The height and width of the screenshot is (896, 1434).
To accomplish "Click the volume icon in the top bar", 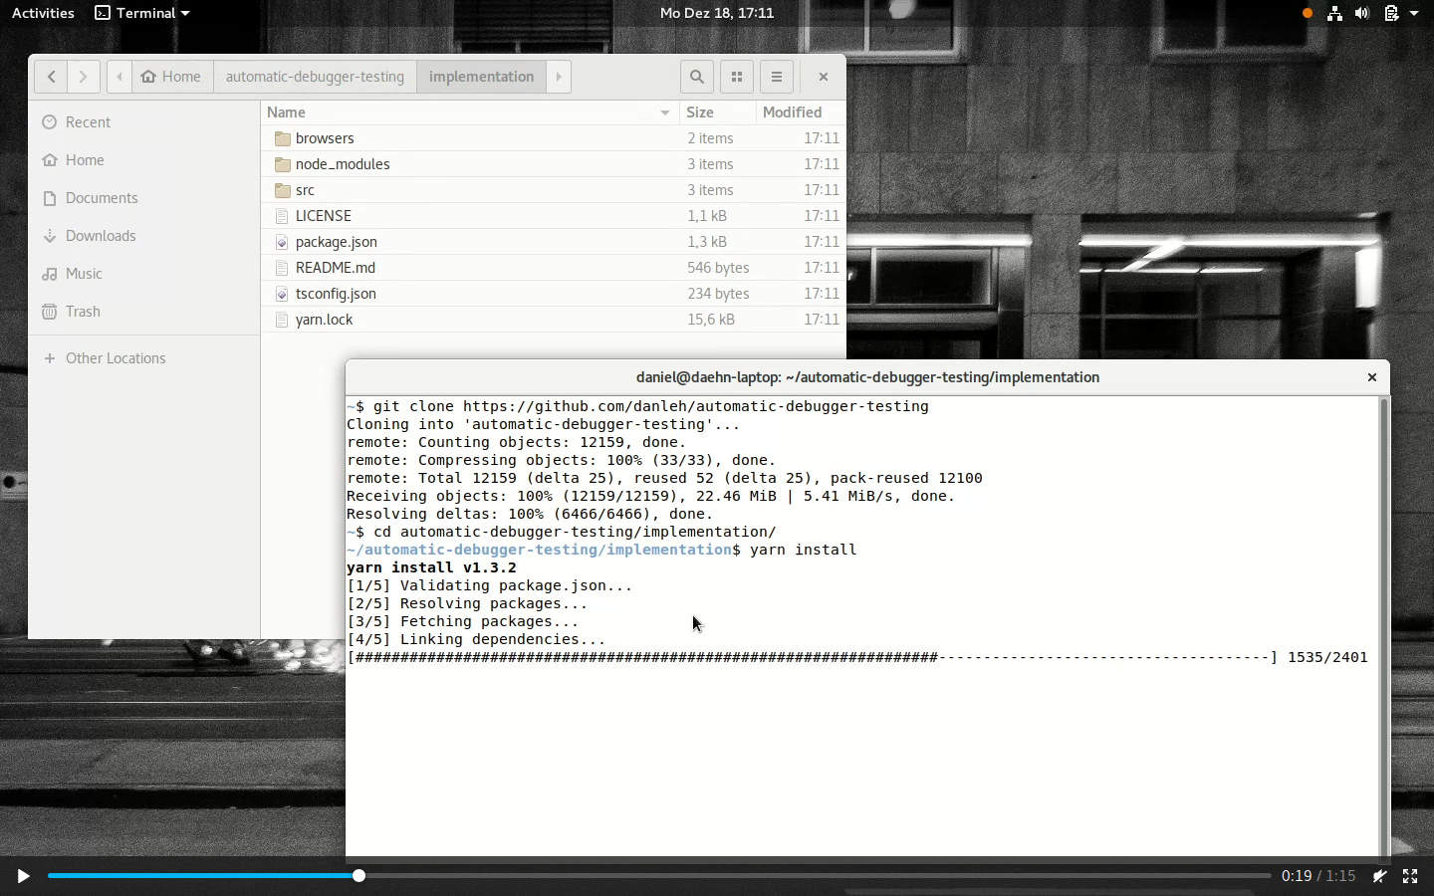I will (x=1361, y=13).
